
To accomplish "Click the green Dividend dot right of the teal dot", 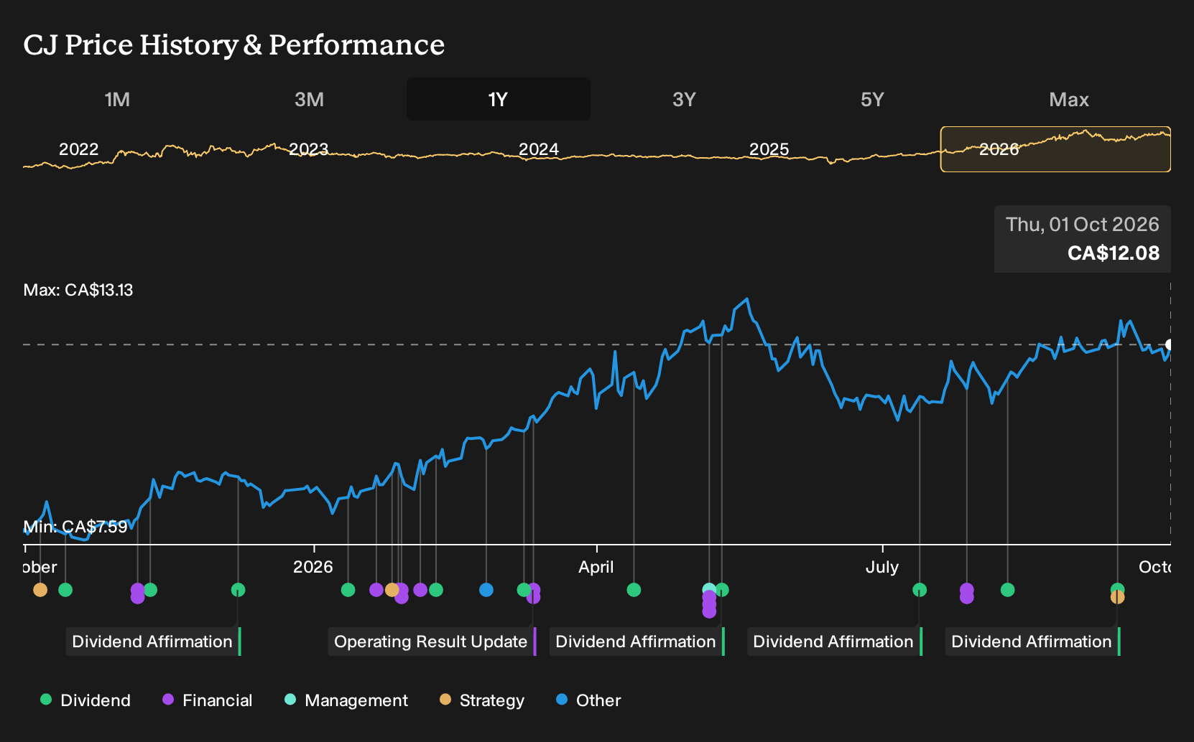I will tap(722, 590).
